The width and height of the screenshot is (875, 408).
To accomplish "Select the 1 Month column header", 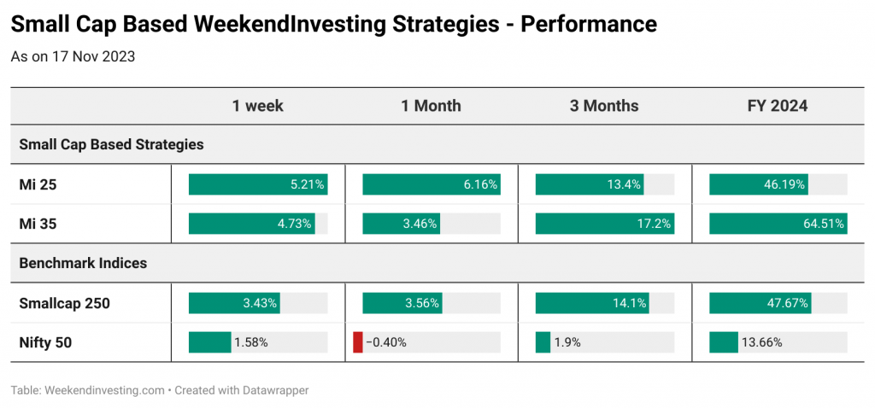I will point(432,106).
